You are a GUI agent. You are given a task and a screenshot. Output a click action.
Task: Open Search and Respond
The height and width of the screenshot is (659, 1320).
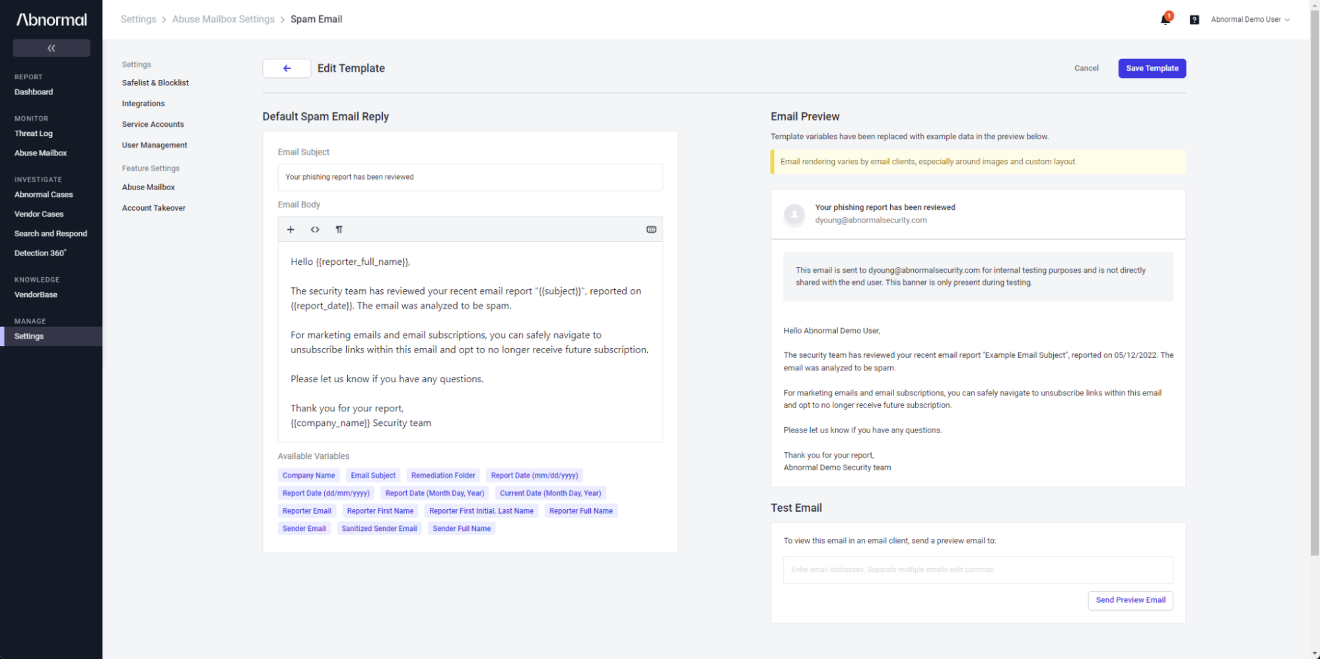click(x=51, y=234)
